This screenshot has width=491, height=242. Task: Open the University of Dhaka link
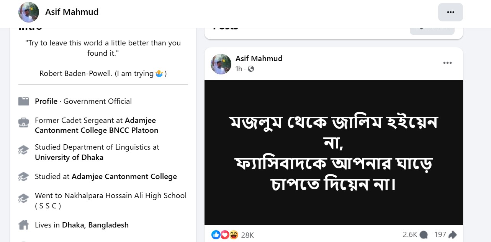coord(69,157)
